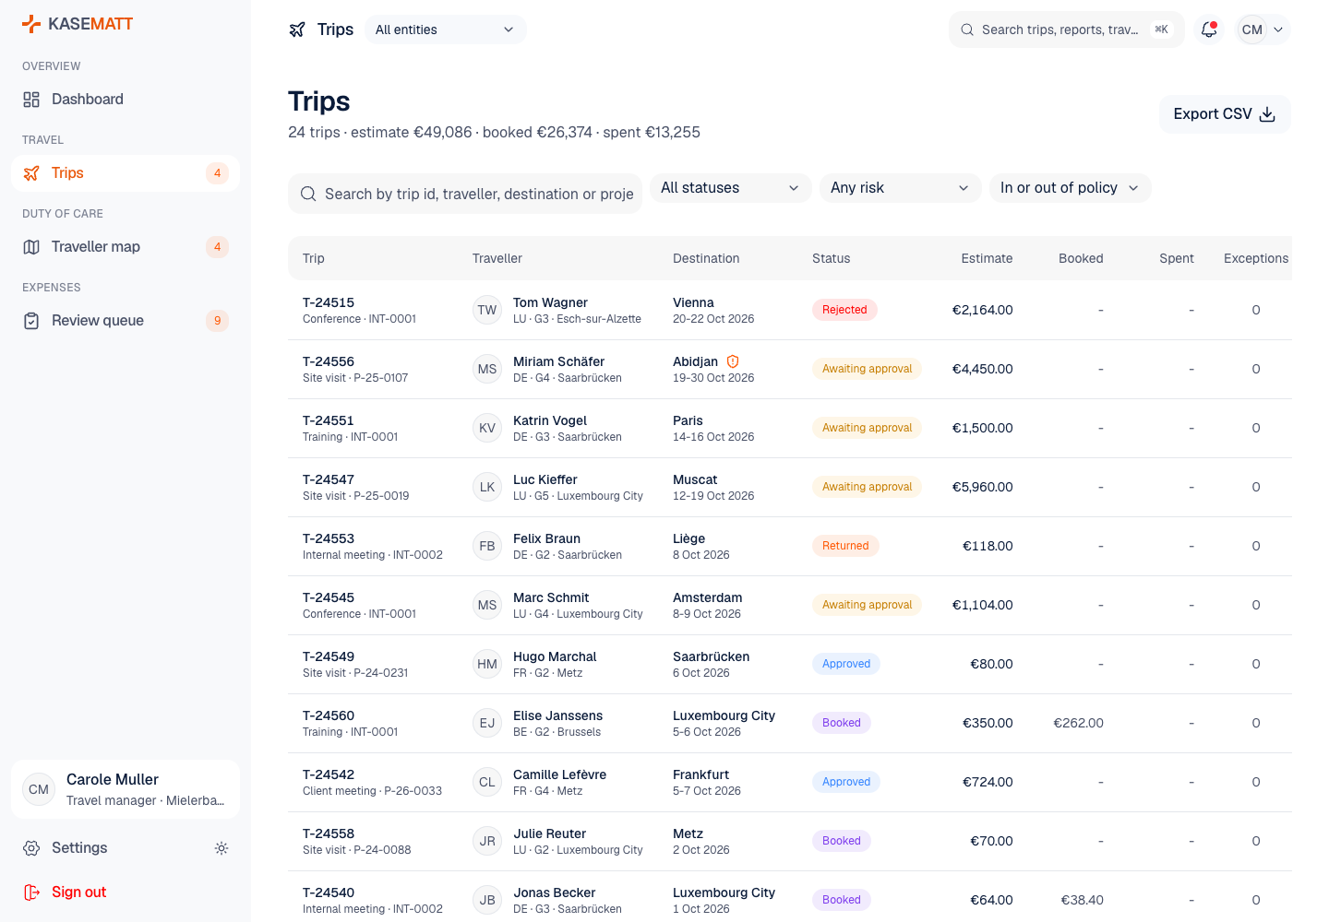Focus the trip id search field
The height and width of the screenshot is (922, 1329).
coord(465,194)
